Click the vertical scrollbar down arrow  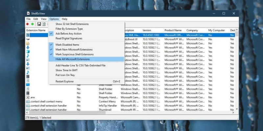coord(237,109)
